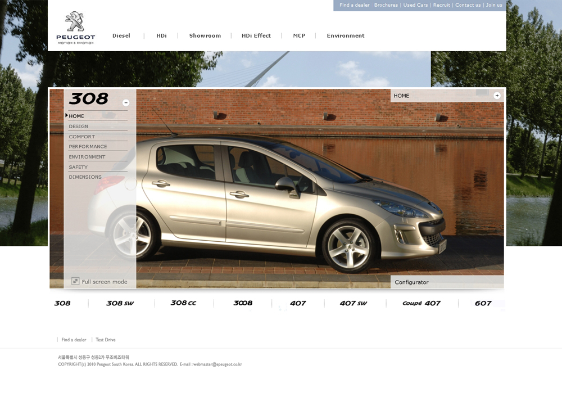
Task: Select PERFORMANCE in the 308 sidebar
Action: click(88, 147)
